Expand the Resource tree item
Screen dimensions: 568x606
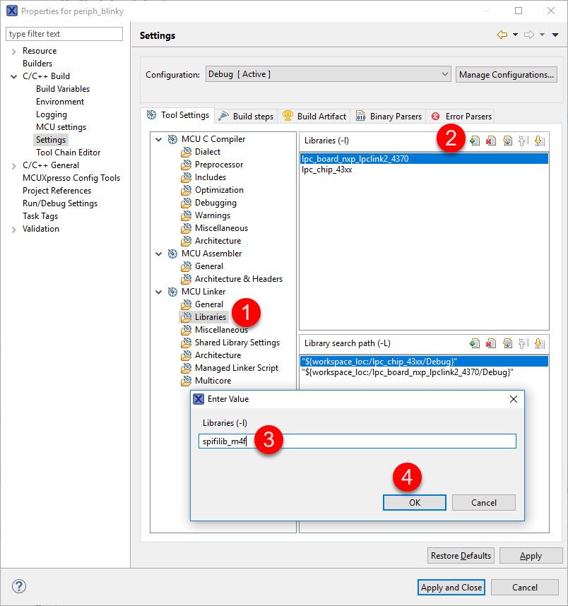[x=14, y=50]
